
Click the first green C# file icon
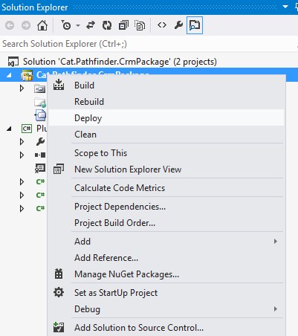pos(40,182)
